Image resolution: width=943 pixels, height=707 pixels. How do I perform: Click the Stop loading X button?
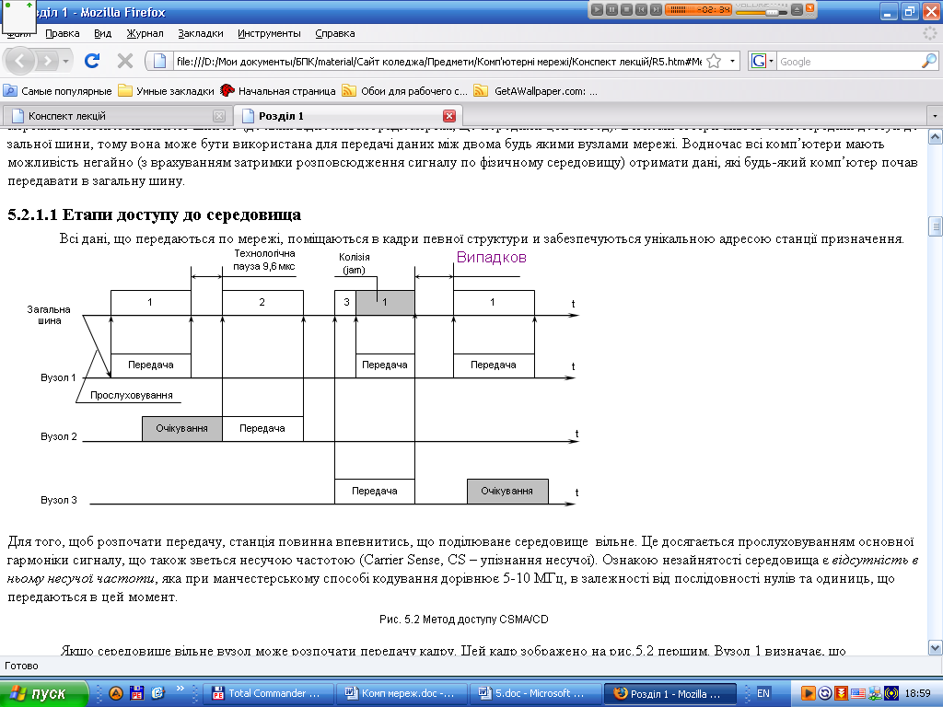(x=125, y=61)
